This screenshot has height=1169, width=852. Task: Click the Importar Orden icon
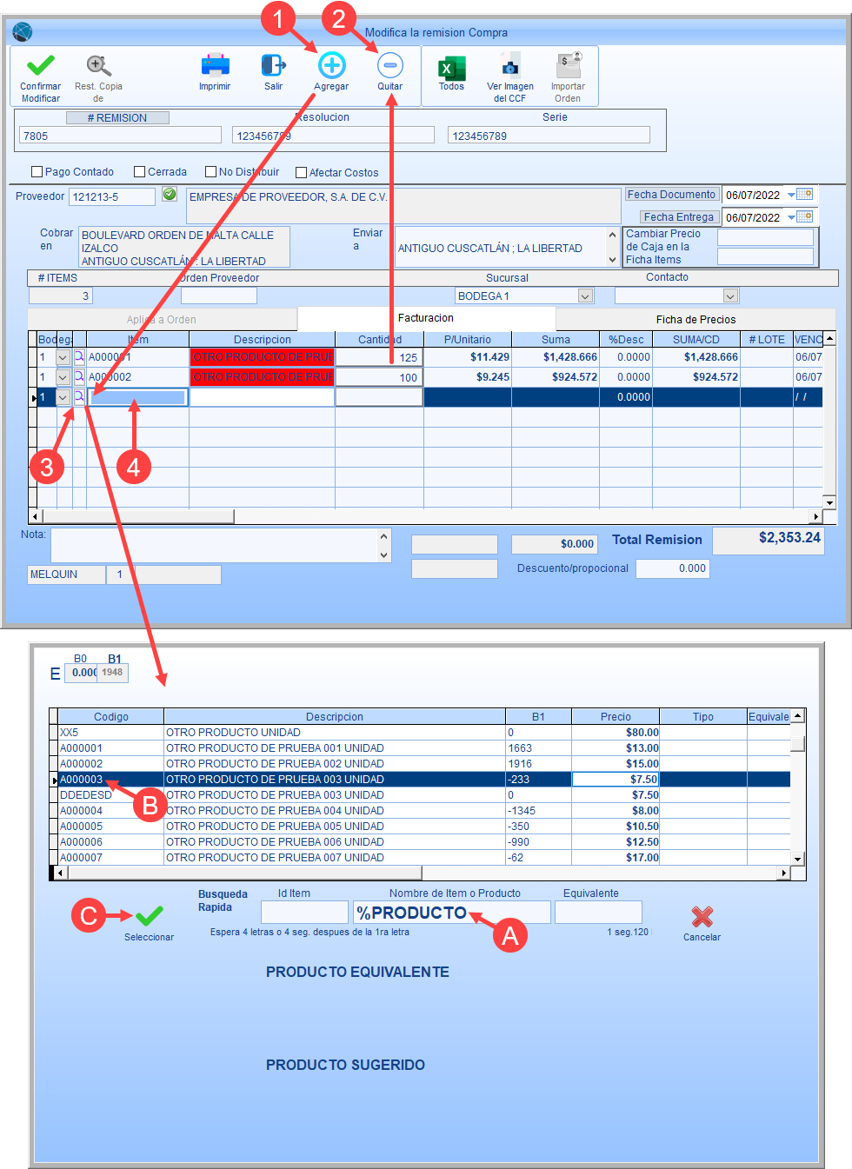pos(569,65)
